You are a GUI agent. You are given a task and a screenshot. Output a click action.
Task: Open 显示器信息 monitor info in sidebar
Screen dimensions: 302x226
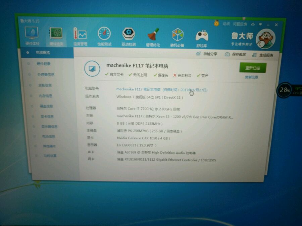pos(50,127)
